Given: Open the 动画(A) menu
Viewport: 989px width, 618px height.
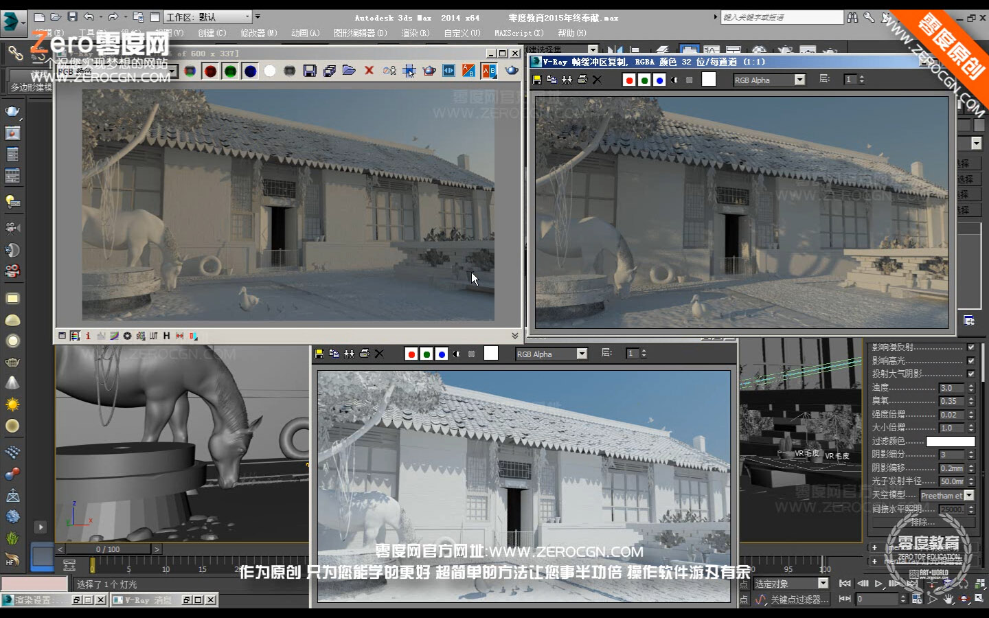Looking at the screenshot, I should point(306,33).
